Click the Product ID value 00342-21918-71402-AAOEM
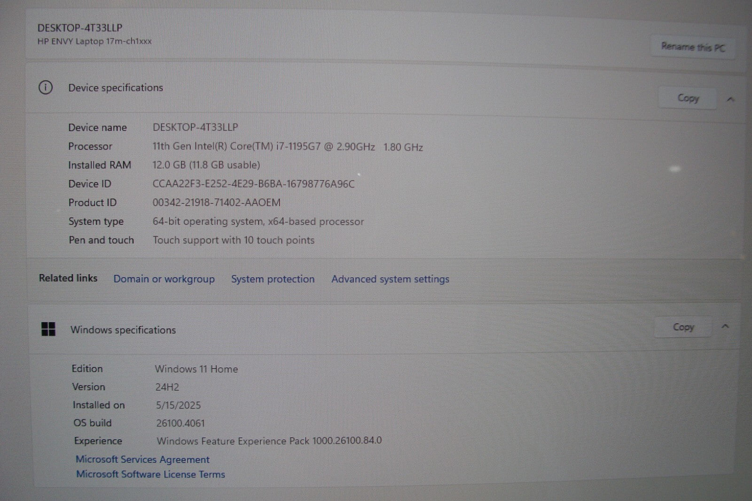 216,203
